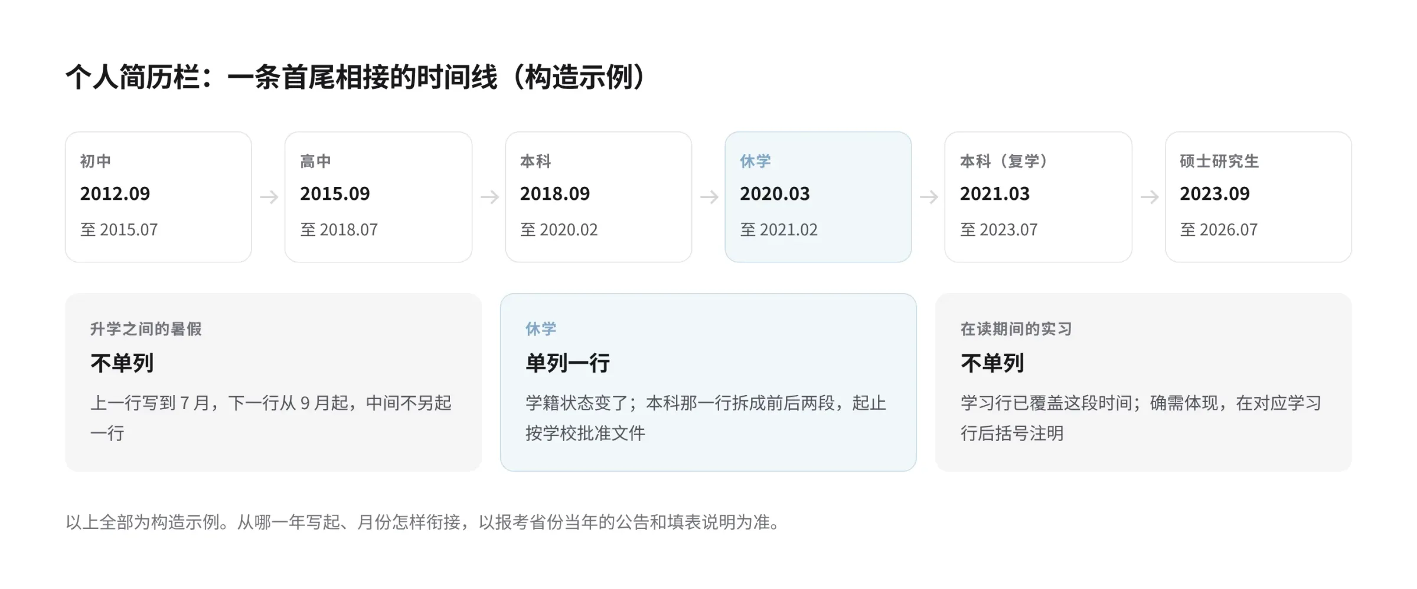This screenshot has width=1417, height=589.
Task: Click the end date 至 2023.07
Action: point(999,229)
